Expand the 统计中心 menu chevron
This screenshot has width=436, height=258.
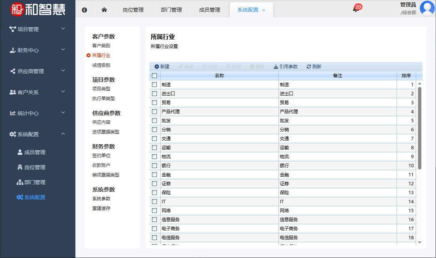[63, 112]
